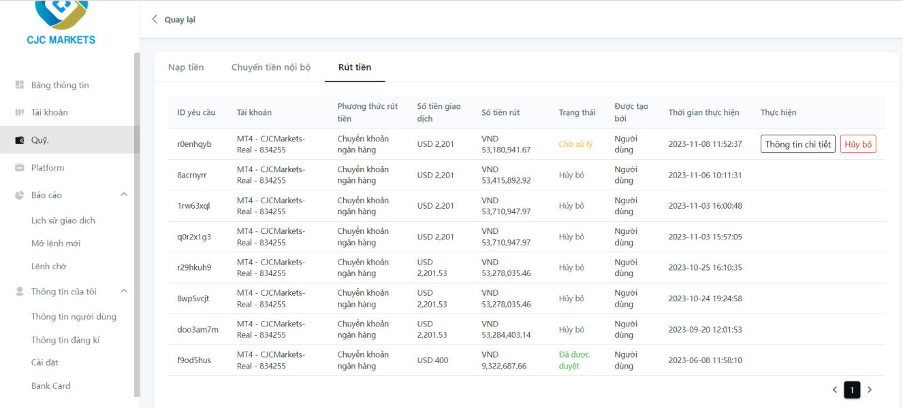The height and width of the screenshot is (408, 903).
Task: Switch to the Nạp tiền tab
Action: [x=186, y=67]
